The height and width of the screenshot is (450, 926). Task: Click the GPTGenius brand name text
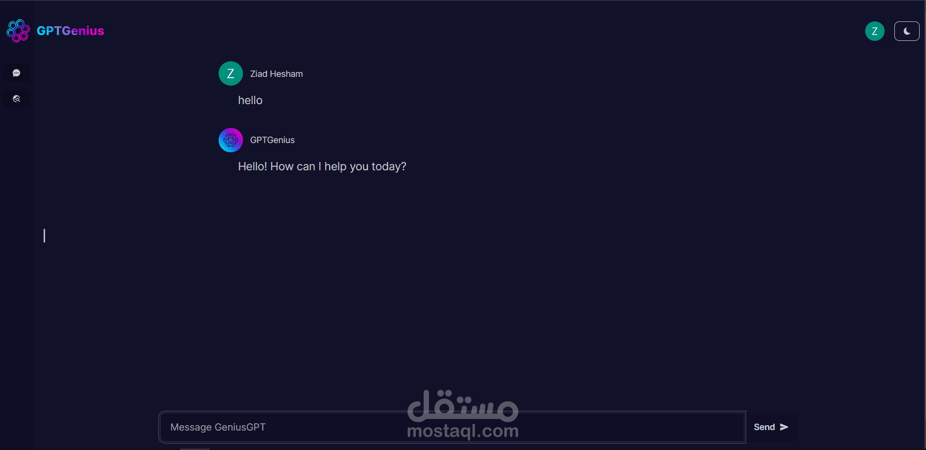71,31
